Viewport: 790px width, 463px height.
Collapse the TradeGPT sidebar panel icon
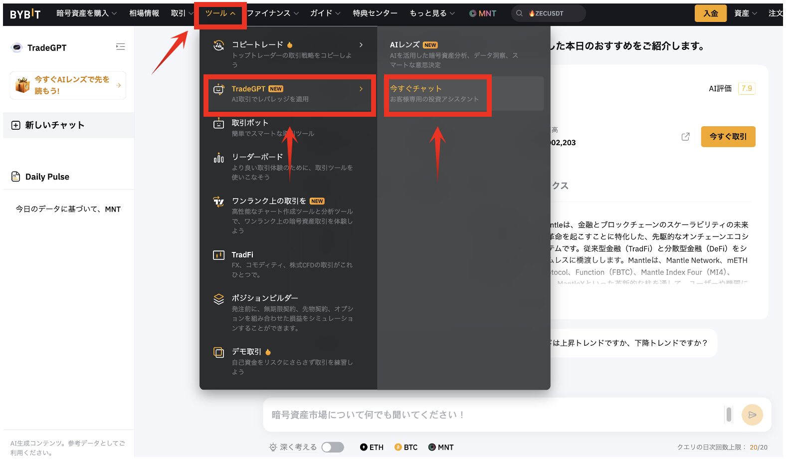tap(120, 47)
